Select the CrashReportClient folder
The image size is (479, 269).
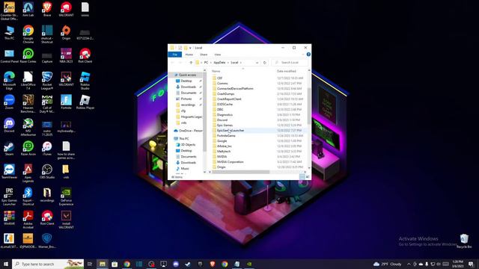(229, 99)
